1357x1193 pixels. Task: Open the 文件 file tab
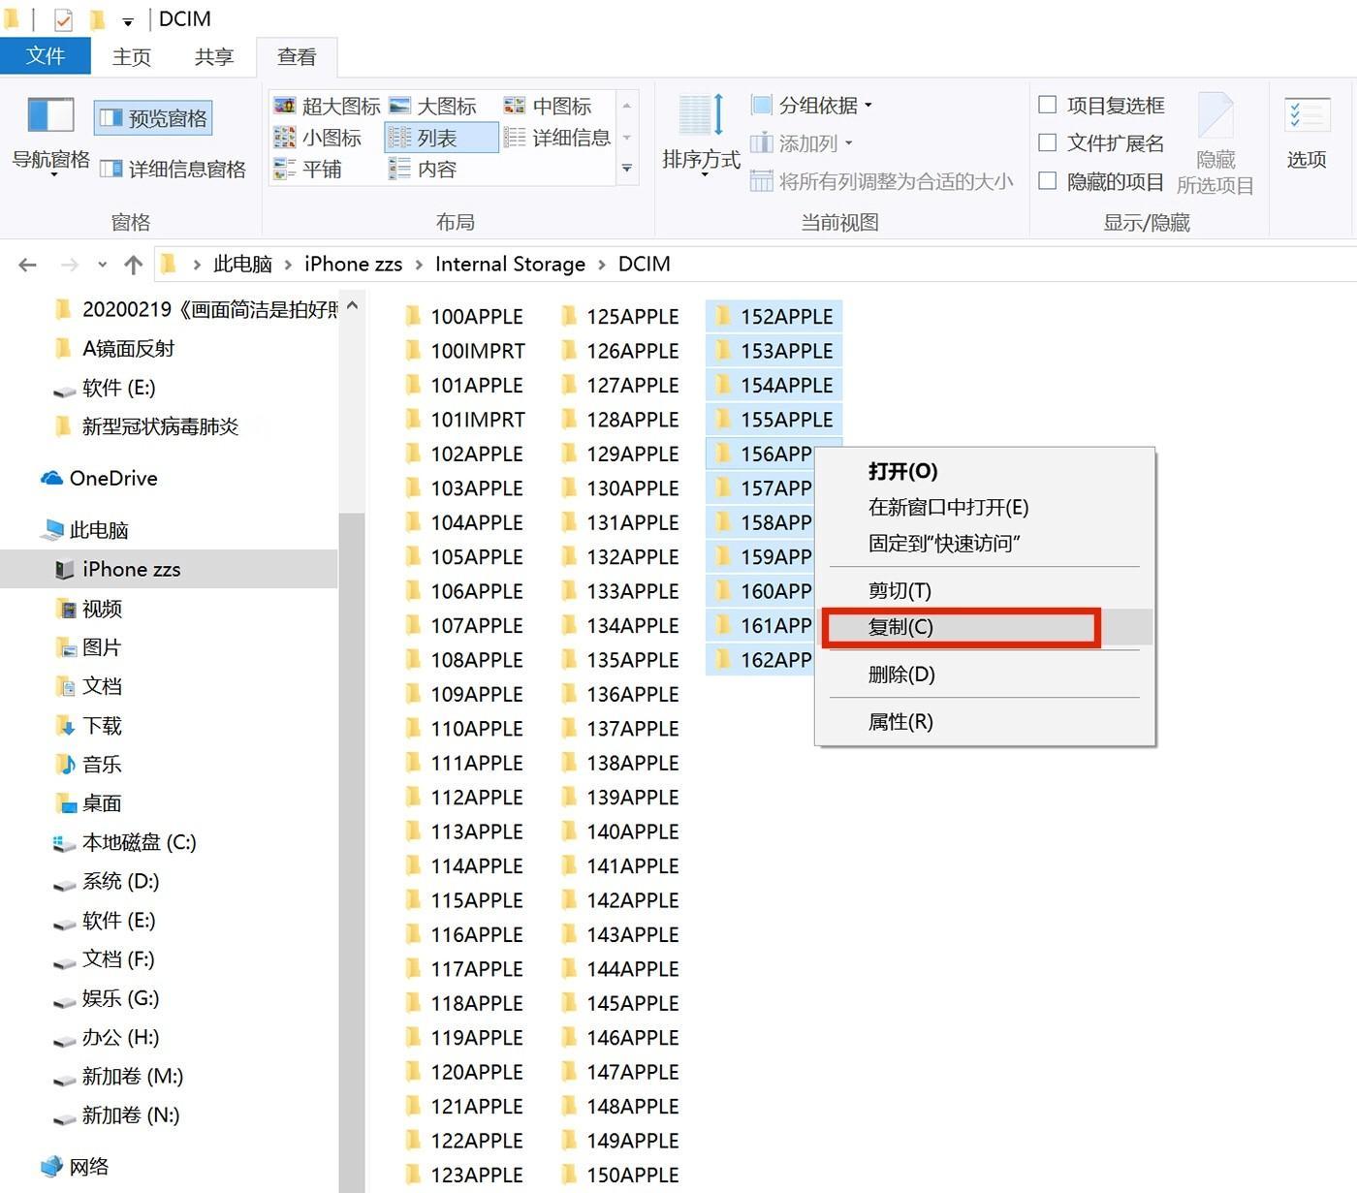46,56
